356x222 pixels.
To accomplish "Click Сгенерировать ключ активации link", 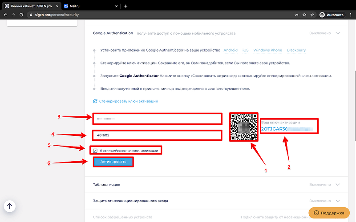I will [x=129, y=101].
